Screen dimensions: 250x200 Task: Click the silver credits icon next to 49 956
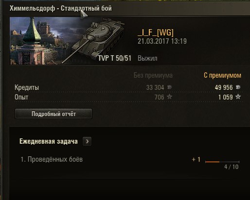pos(238,87)
